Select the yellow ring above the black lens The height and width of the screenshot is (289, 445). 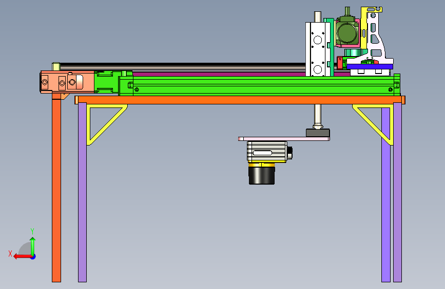(262, 165)
